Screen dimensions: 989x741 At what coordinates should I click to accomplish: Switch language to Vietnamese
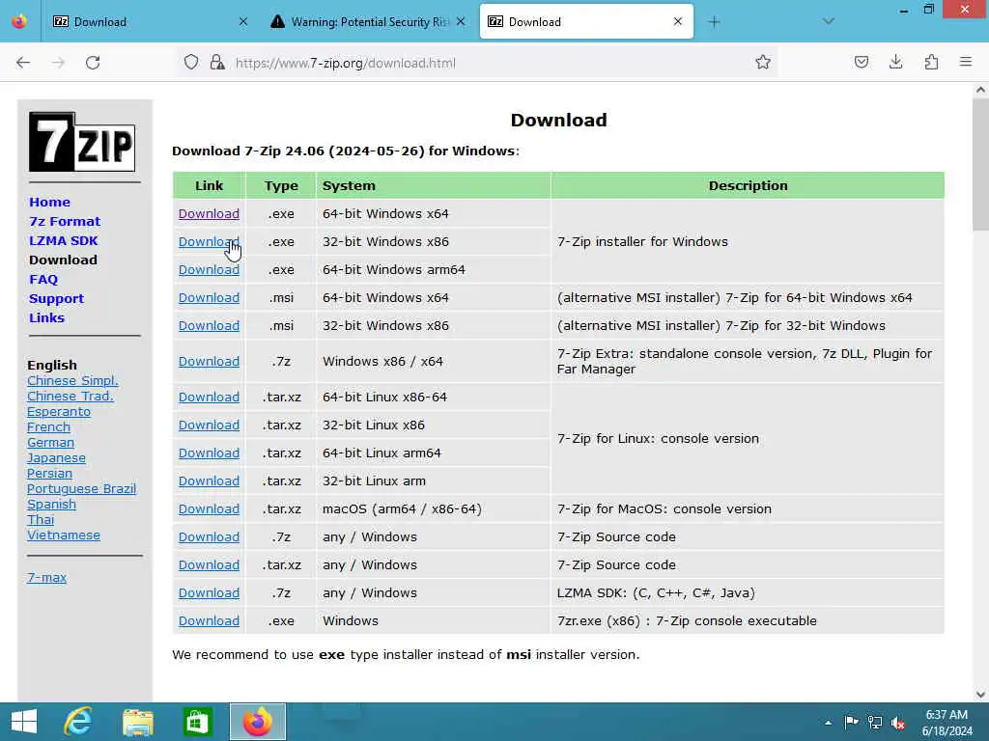(64, 535)
